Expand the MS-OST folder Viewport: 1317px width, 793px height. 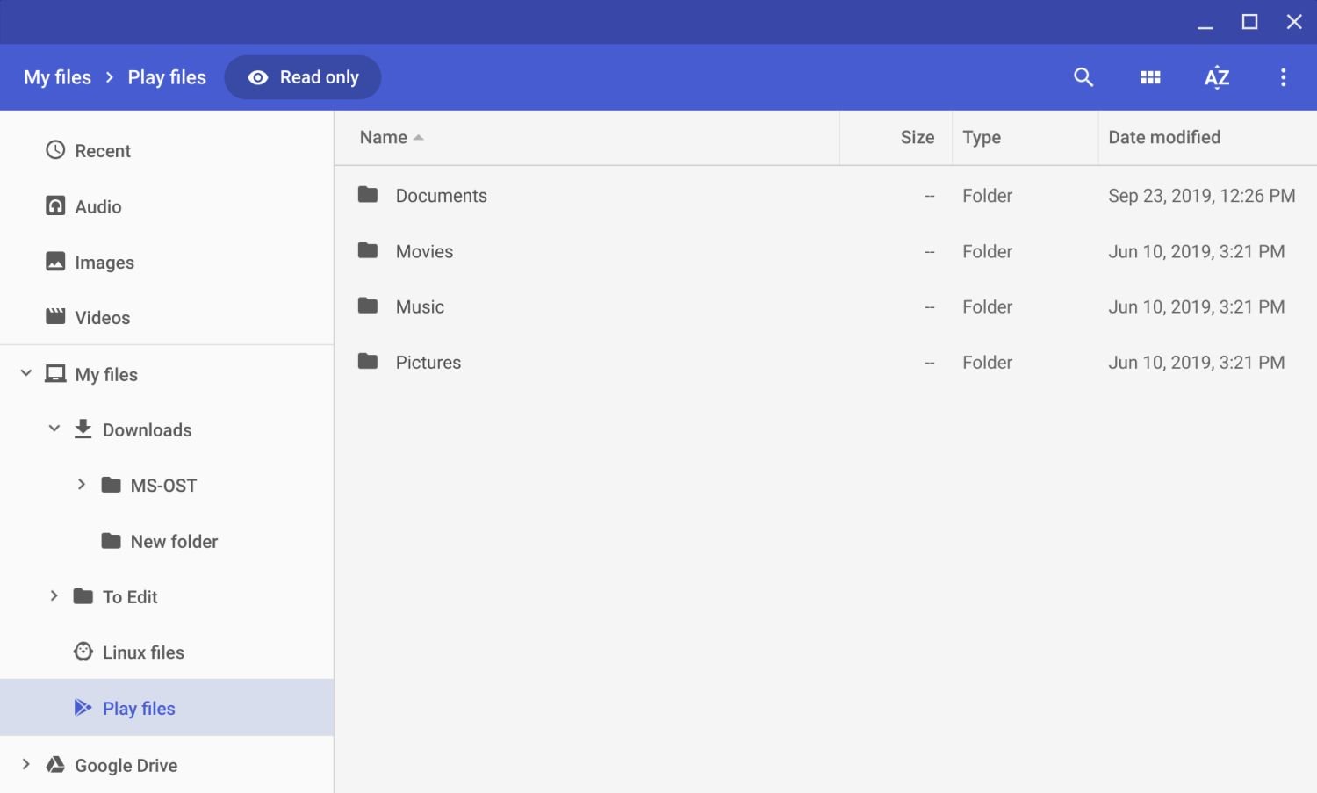click(82, 485)
